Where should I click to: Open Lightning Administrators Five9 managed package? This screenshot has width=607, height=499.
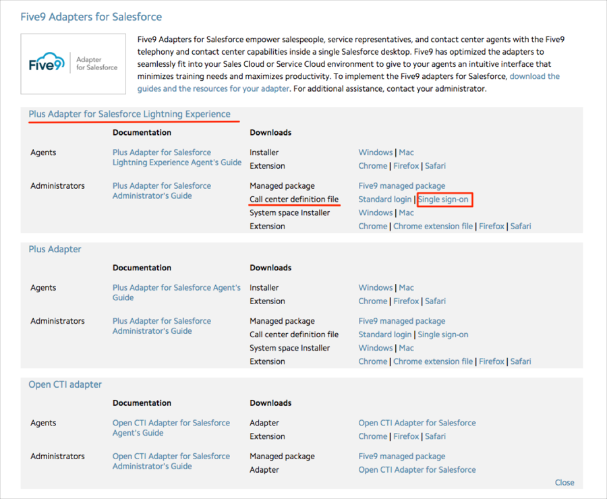point(401,186)
